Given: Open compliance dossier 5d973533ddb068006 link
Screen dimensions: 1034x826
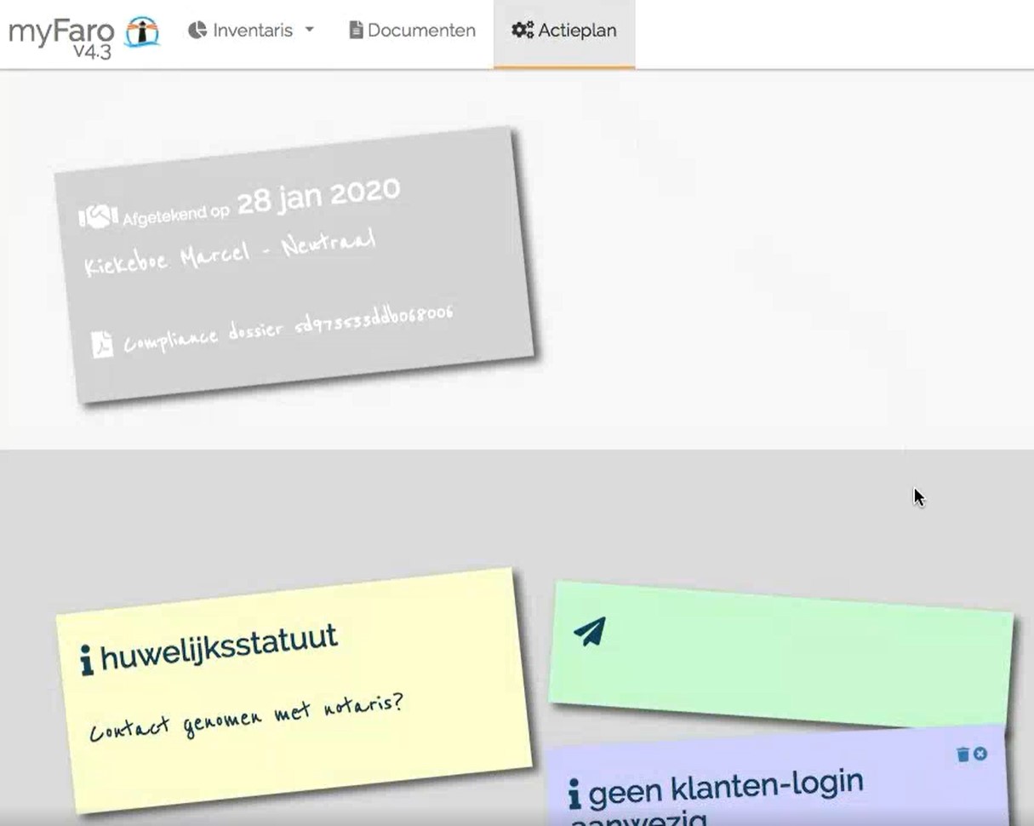Looking at the screenshot, I should click(288, 328).
